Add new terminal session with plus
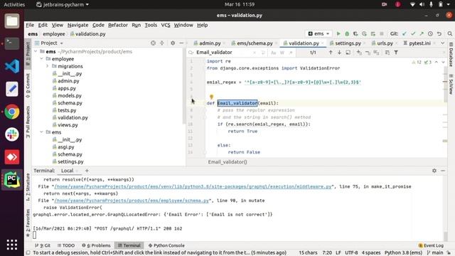Screen dimensions: 455x256 tap(87, 171)
